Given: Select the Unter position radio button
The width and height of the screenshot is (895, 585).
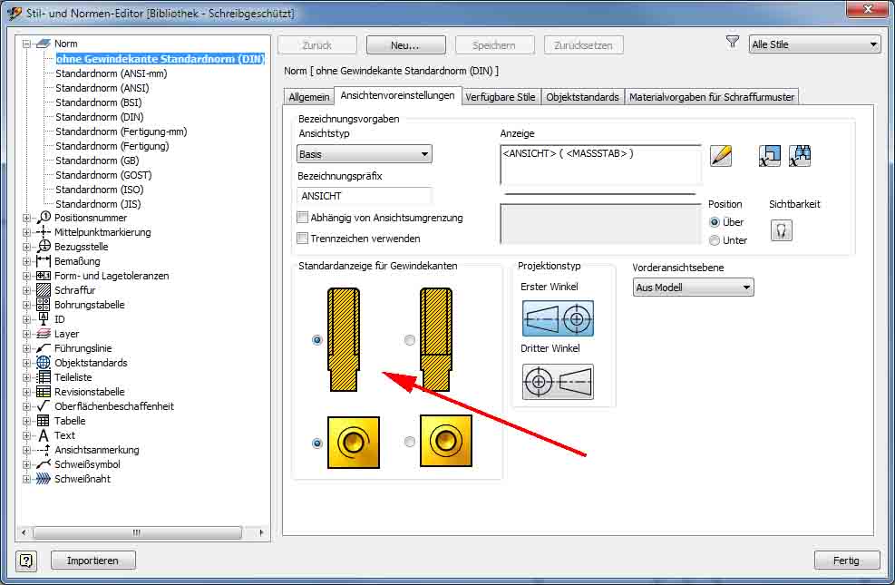Looking at the screenshot, I should click(x=714, y=240).
